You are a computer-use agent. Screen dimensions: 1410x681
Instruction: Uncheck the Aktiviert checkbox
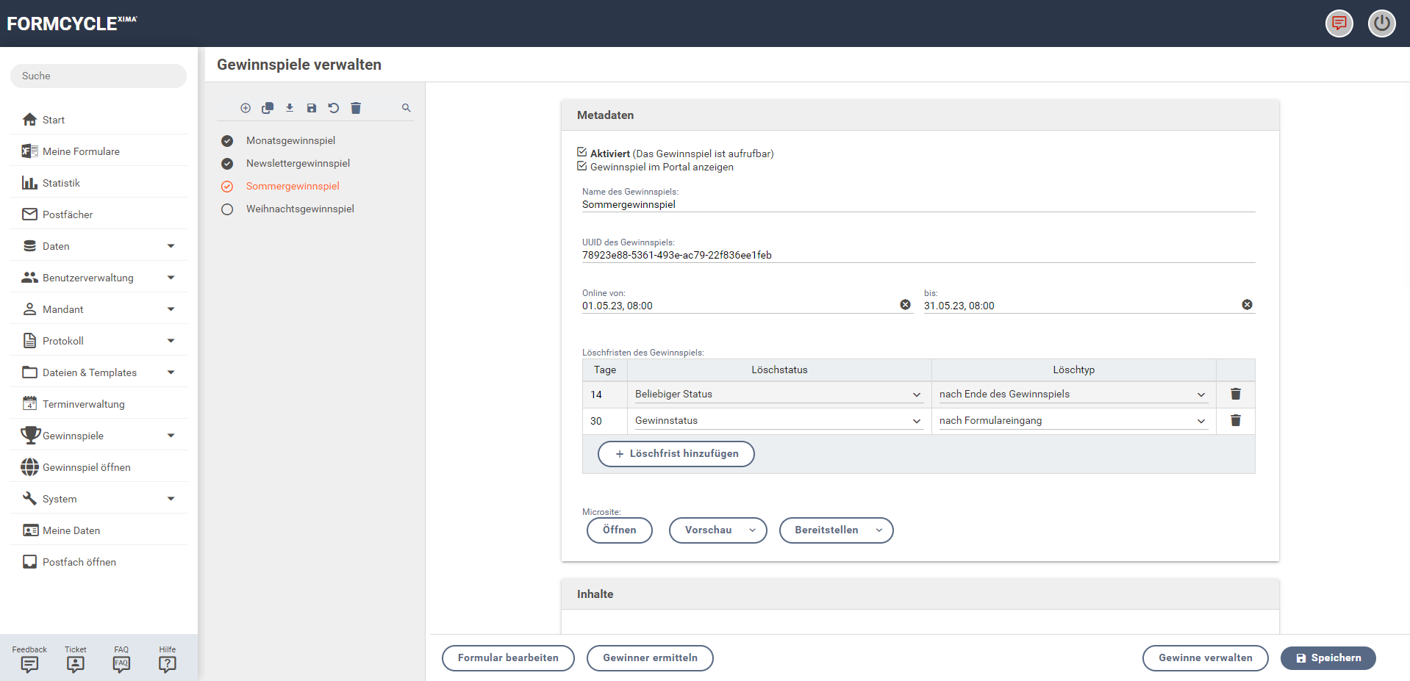pos(582,153)
